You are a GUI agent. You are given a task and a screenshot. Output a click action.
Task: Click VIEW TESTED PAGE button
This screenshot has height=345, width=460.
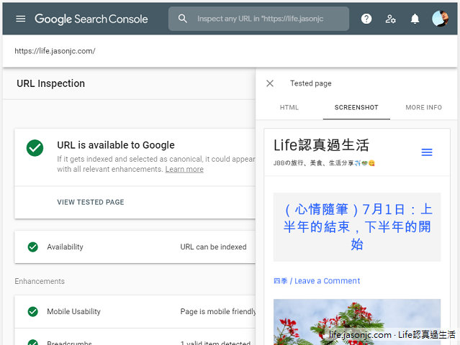pyautogui.click(x=91, y=202)
